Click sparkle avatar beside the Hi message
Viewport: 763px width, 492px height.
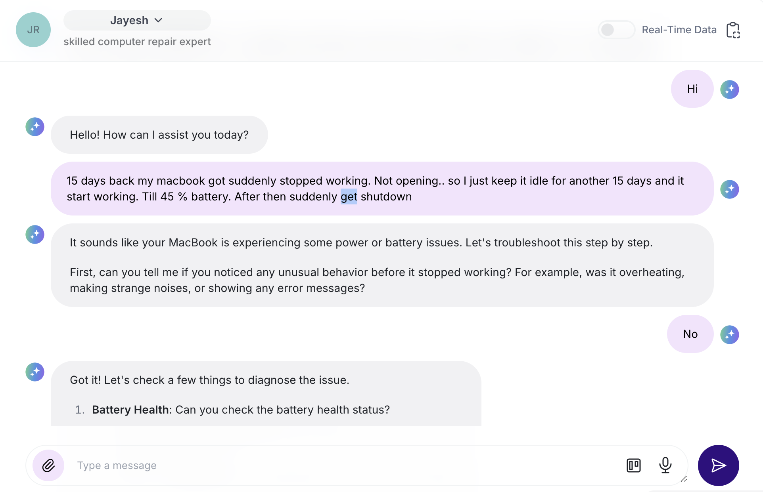click(729, 90)
